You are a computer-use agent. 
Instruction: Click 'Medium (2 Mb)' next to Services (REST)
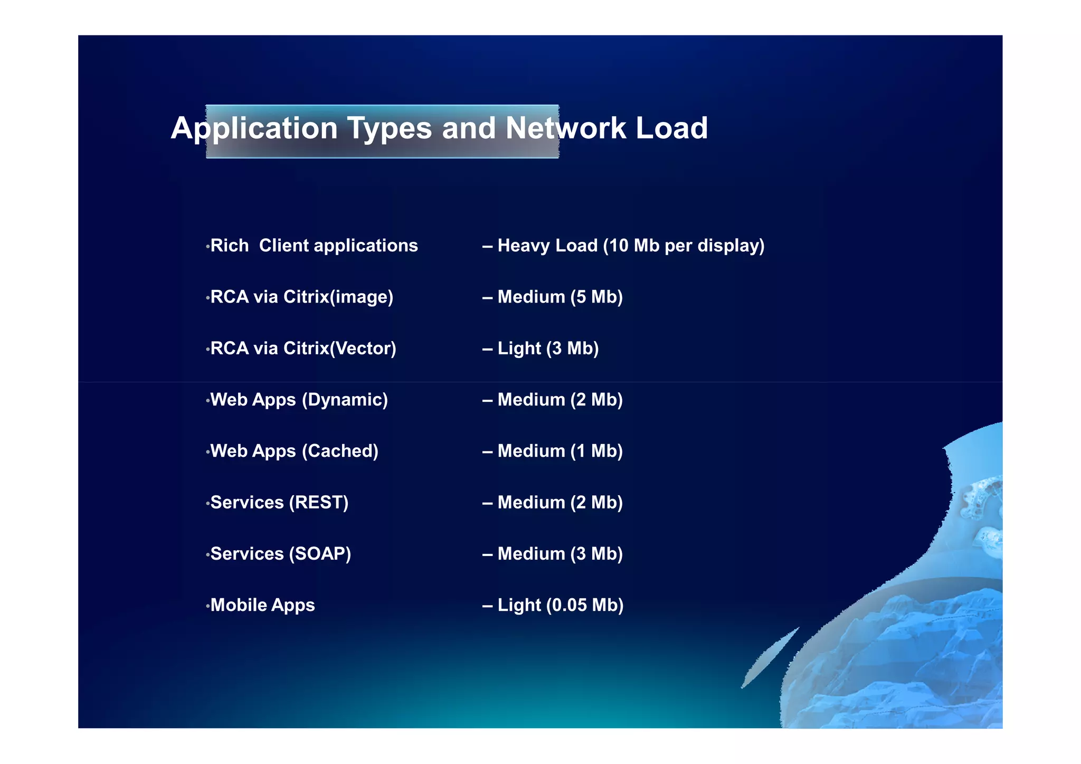(x=560, y=503)
